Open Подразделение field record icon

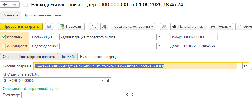point(165,46)
